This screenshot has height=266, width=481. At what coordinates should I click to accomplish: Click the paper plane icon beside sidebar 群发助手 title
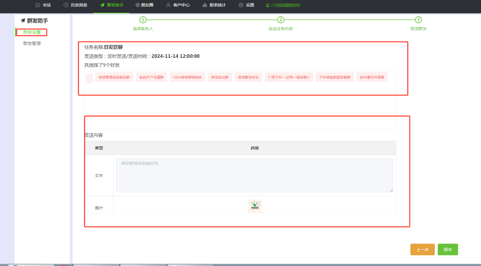[x=23, y=21]
